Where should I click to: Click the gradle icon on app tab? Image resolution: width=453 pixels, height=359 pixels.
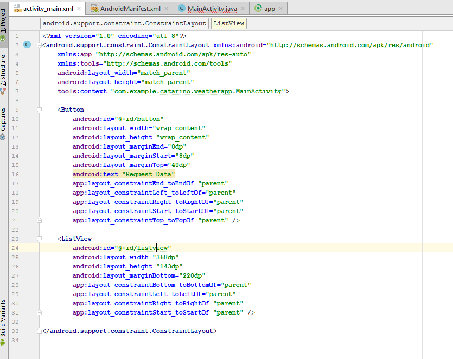pyautogui.click(x=258, y=8)
